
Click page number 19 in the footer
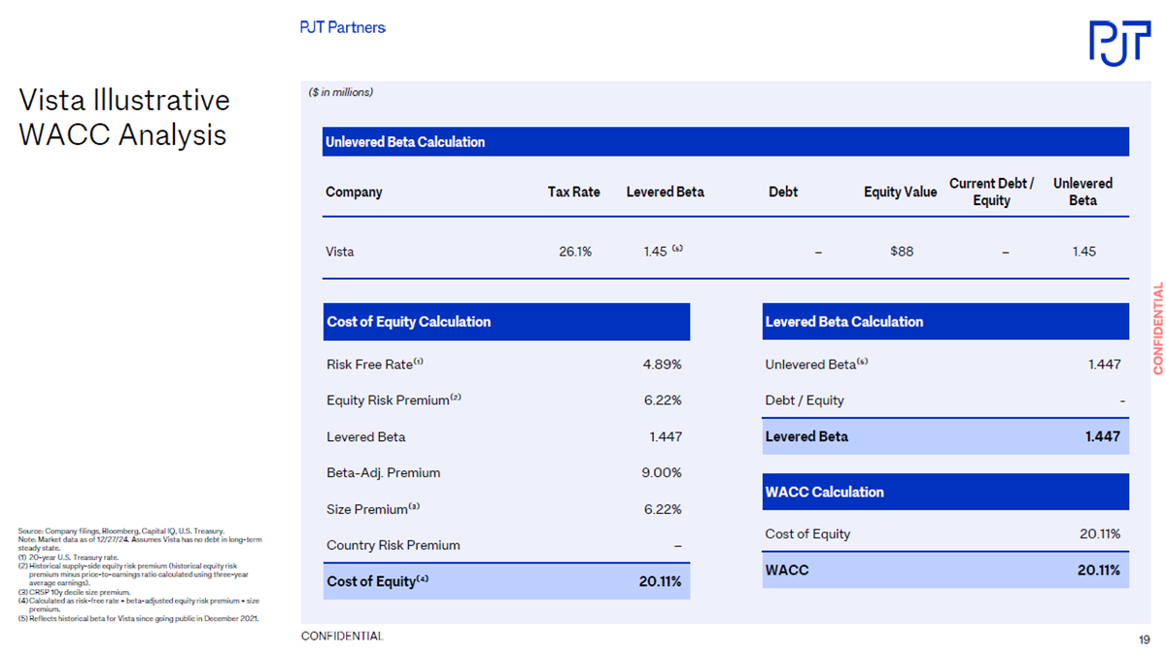[1144, 639]
